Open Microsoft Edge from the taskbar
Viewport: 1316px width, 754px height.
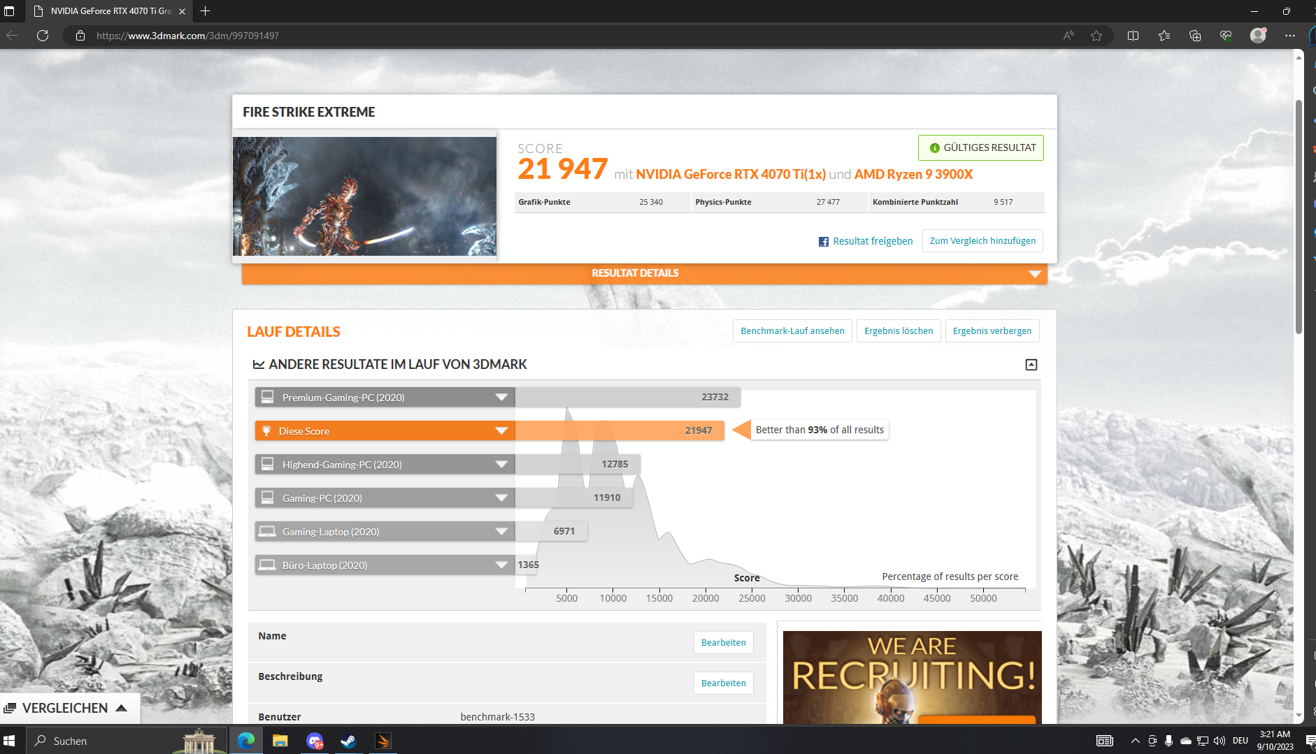coord(246,741)
